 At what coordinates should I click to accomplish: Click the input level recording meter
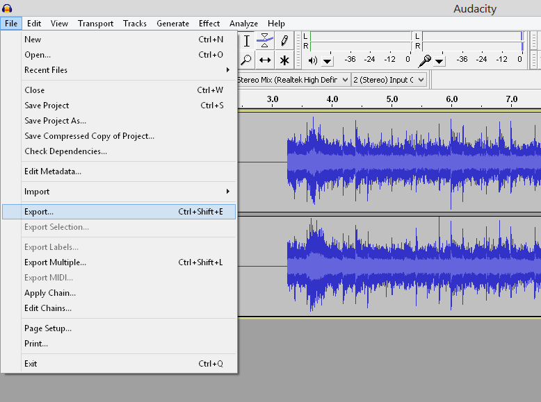click(473, 41)
